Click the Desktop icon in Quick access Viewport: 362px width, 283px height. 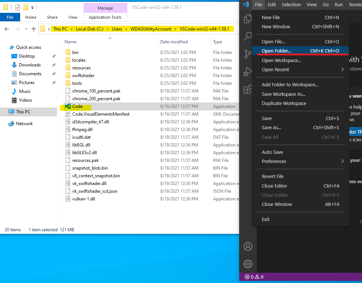(14, 56)
